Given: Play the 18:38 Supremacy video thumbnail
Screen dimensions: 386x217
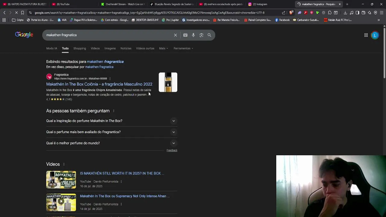Looking at the screenshot, I should point(61,202).
